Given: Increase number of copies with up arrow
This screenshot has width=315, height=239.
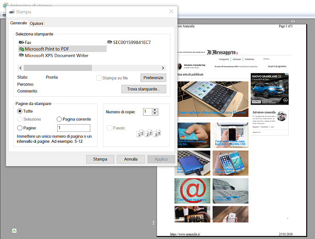Looking at the screenshot, I should tap(155, 109).
